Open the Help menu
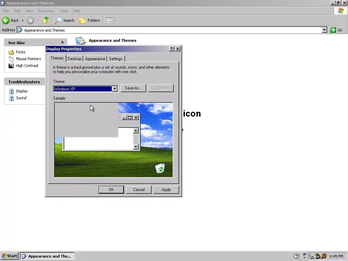 (x=76, y=11)
